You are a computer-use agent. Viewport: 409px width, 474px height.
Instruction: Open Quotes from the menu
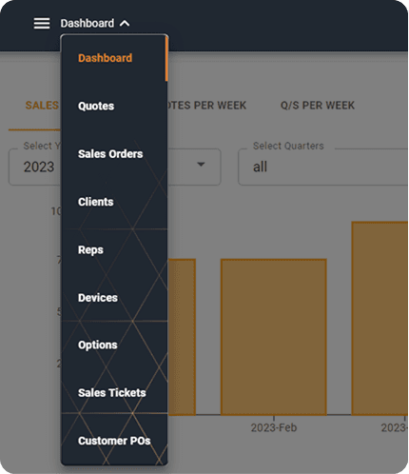point(96,106)
